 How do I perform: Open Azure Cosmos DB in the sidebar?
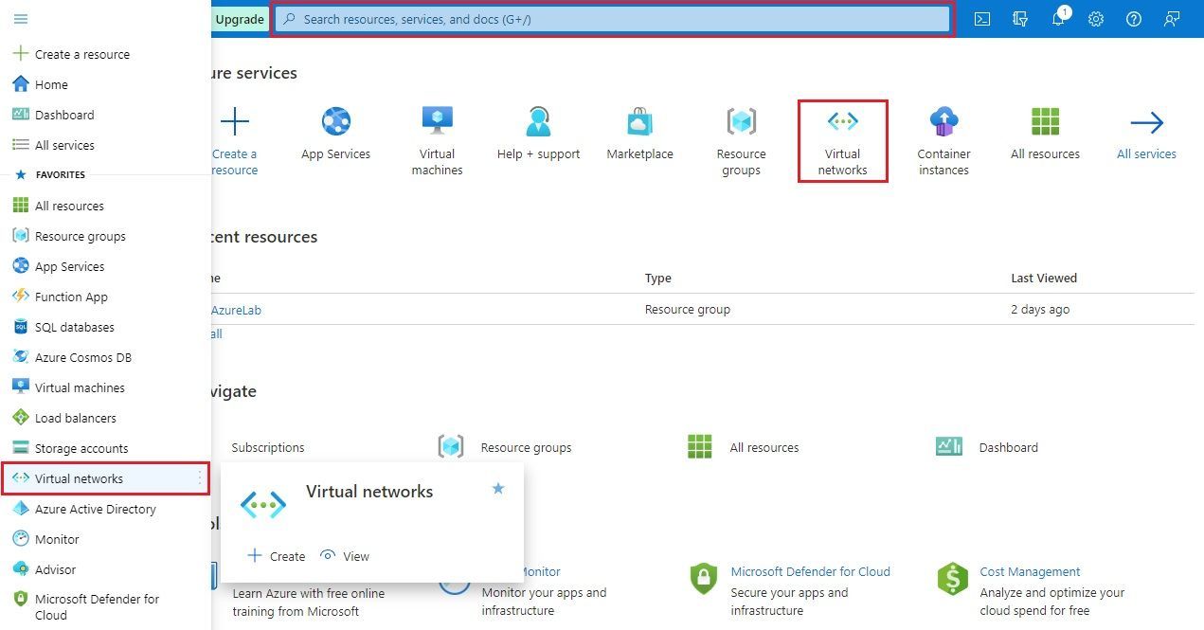point(83,357)
